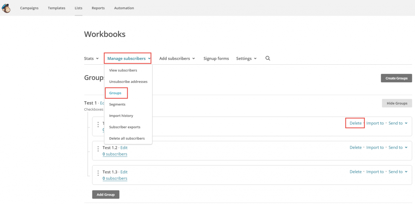This screenshot has width=415, height=204.
Task: Open the Signup forms tab
Action: point(216,58)
